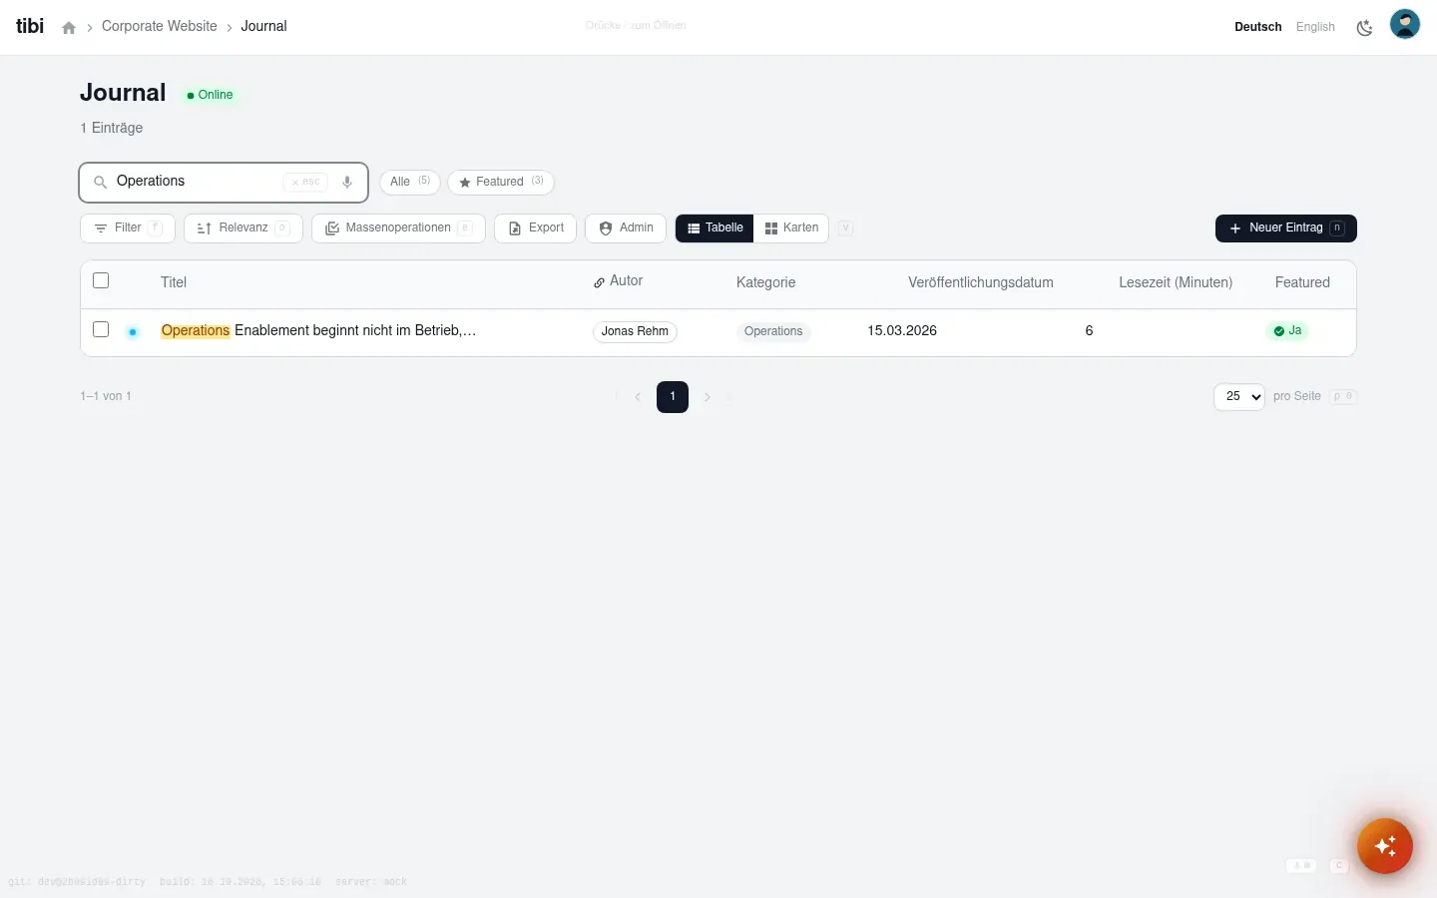Sort by Kategorie column header
The image size is (1437, 898).
tap(765, 282)
